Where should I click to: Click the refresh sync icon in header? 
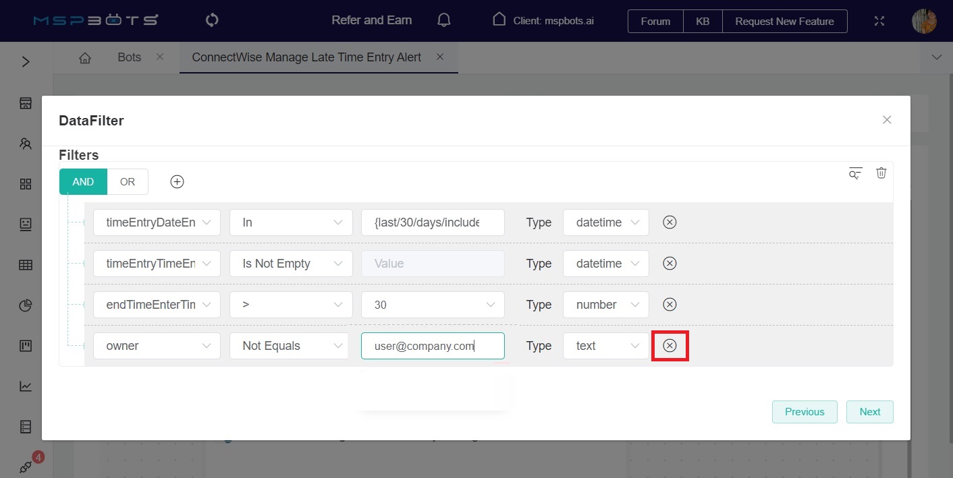212,20
